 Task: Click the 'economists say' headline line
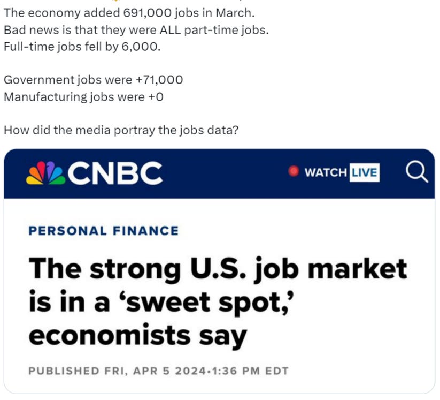coord(138,335)
